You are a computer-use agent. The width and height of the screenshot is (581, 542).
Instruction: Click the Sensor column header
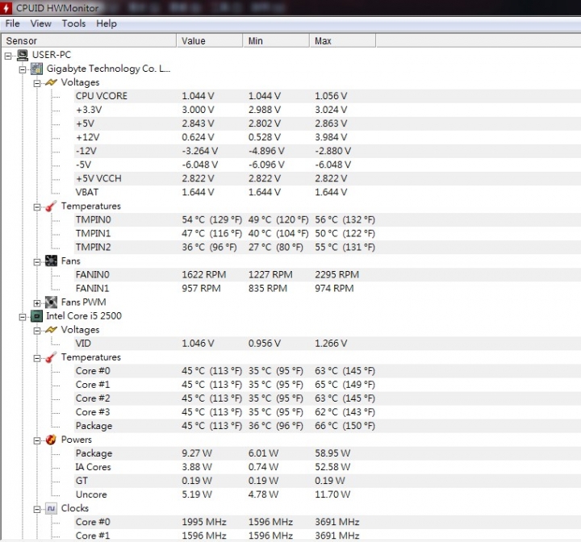tap(89, 41)
